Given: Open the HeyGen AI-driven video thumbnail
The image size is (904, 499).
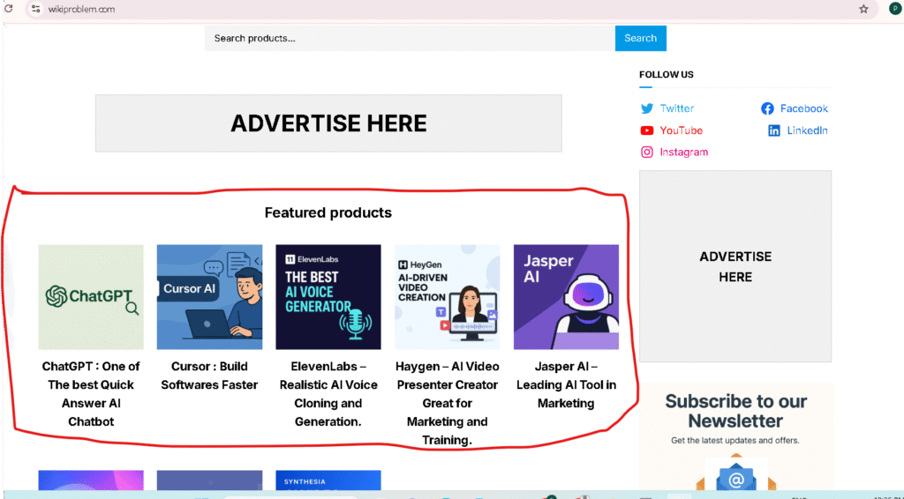Looking at the screenshot, I should pyautogui.click(x=448, y=297).
